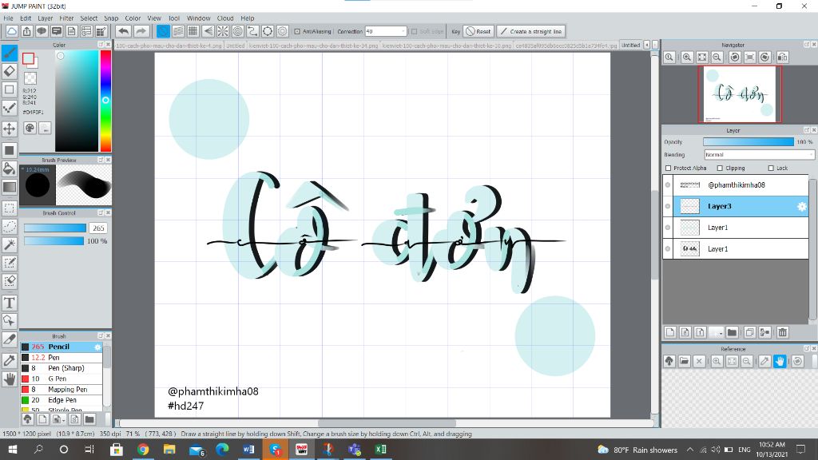Select the Bucket fill tool
Viewport: 818px width, 460px height.
[x=10, y=169]
